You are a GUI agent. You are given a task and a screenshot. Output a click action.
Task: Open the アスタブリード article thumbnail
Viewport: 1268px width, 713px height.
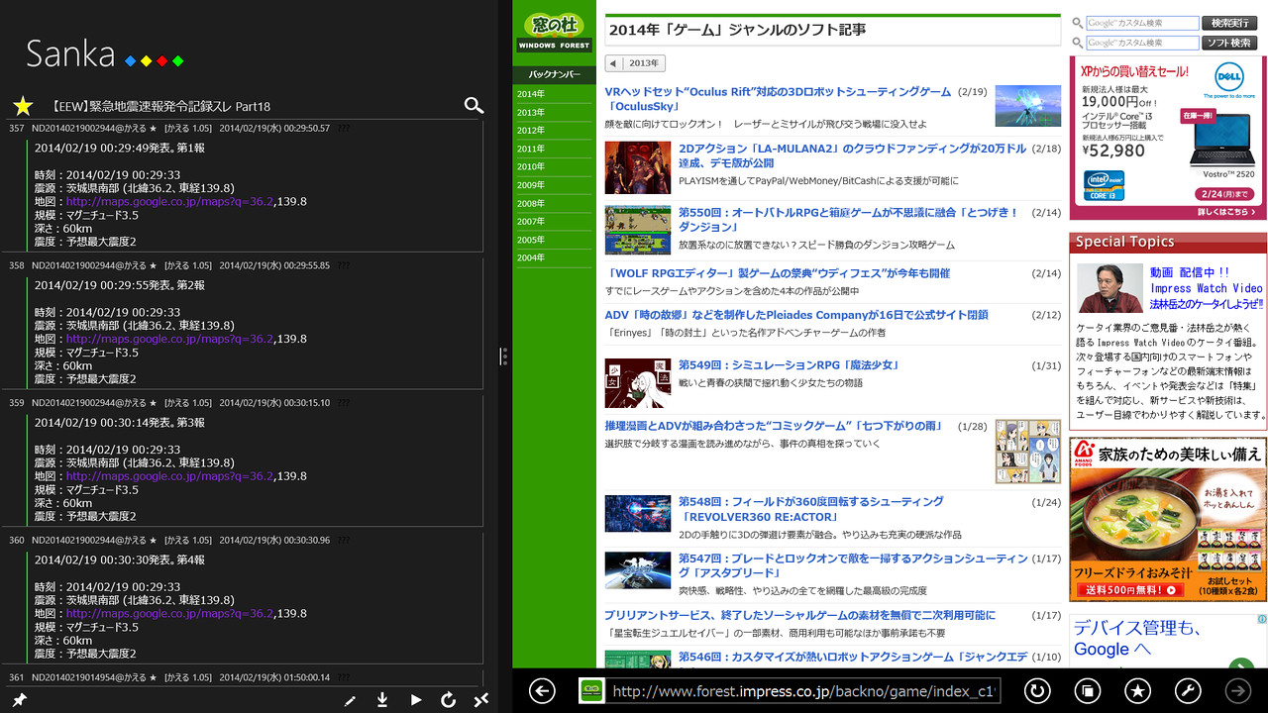pos(638,570)
